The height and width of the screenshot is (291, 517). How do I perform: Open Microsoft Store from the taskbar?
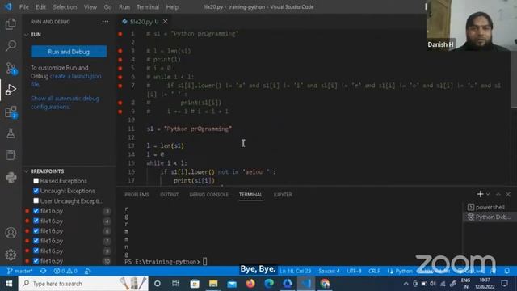(195, 284)
